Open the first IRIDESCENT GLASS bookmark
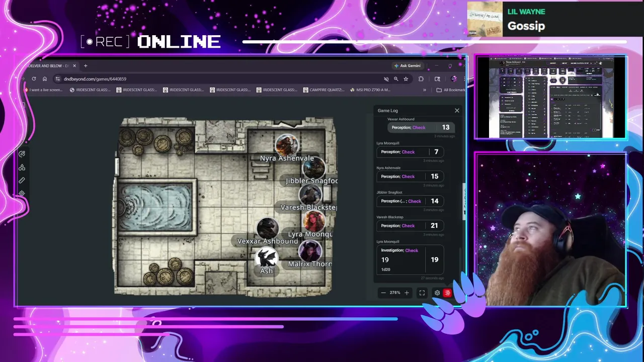 [90, 90]
